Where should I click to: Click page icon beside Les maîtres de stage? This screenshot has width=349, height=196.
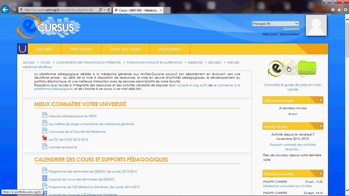coord(45,123)
